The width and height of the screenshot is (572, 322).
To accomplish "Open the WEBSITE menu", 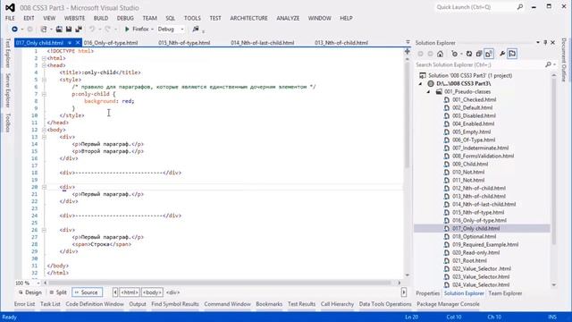I will [74, 18].
